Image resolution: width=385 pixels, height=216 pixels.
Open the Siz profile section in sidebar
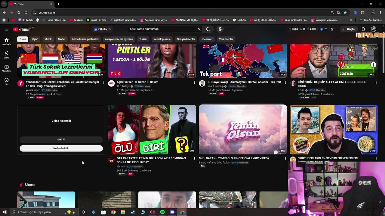tap(6, 81)
